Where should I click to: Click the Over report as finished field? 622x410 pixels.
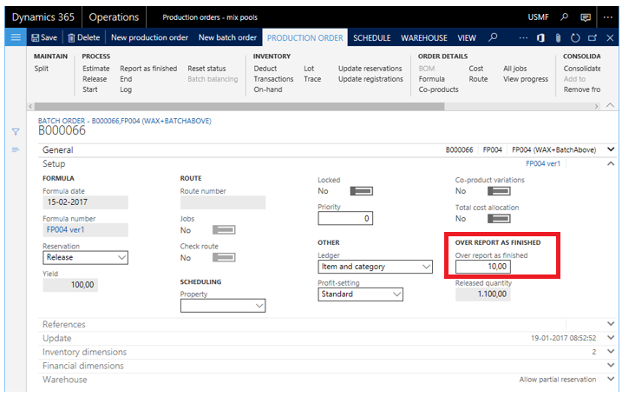pyautogui.click(x=482, y=267)
